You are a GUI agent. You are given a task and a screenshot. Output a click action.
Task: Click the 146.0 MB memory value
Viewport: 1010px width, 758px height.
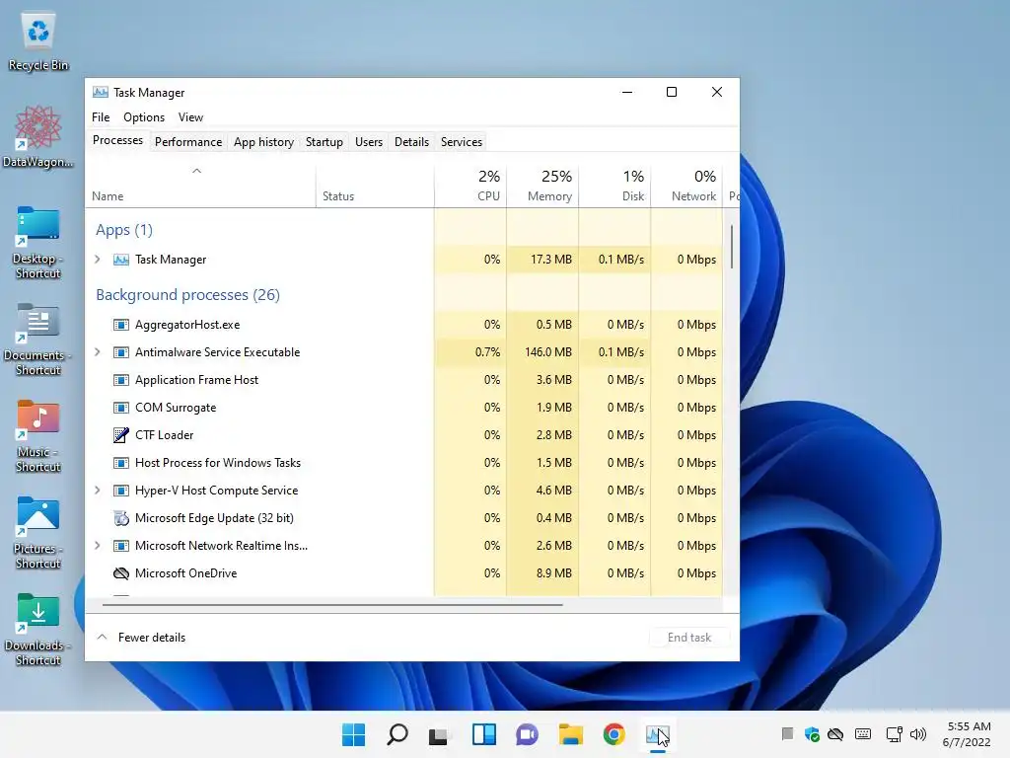pos(548,352)
